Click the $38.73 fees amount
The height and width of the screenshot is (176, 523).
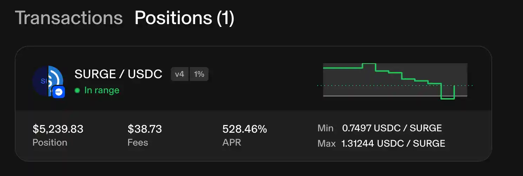click(x=145, y=129)
